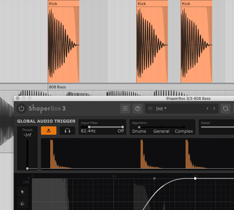Image resolution: width=234 pixels, height=210 pixels.
Task: Open the ShaperBox hamburger menu
Action: (x=125, y=109)
